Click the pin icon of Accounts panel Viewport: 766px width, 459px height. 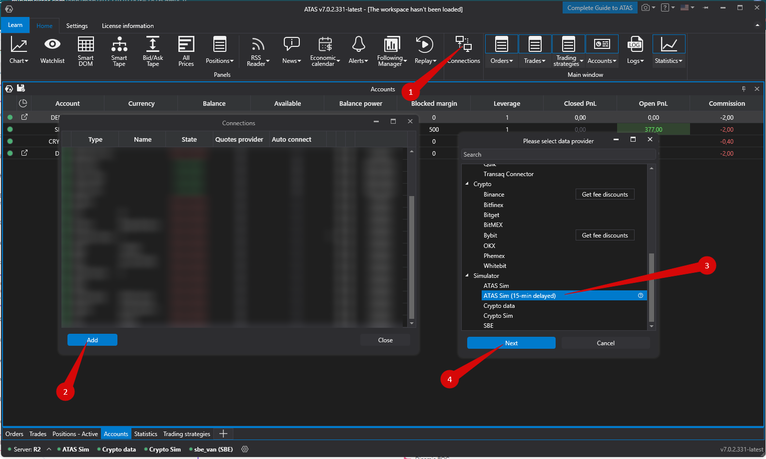click(x=744, y=89)
